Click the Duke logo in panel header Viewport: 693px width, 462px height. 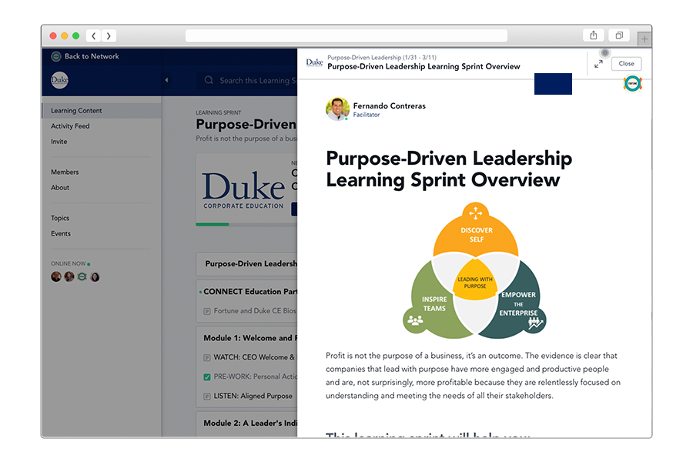pyautogui.click(x=314, y=62)
